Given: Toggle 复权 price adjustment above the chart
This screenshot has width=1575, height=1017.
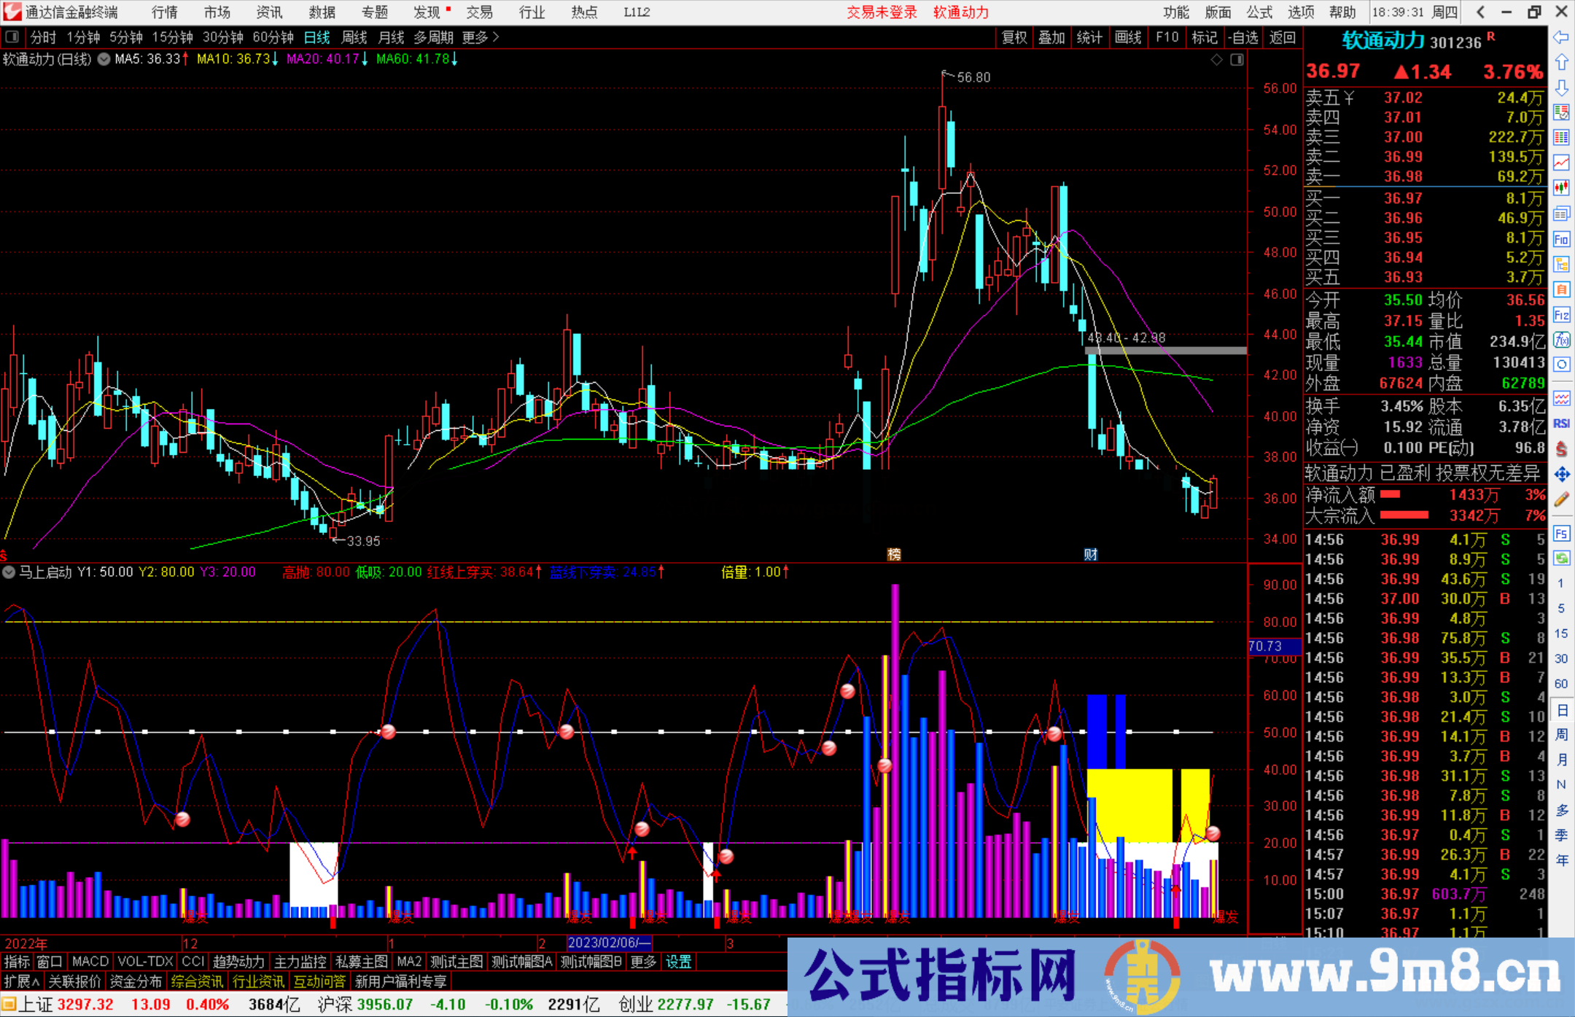Looking at the screenshot, I should tap(1014, 38).
